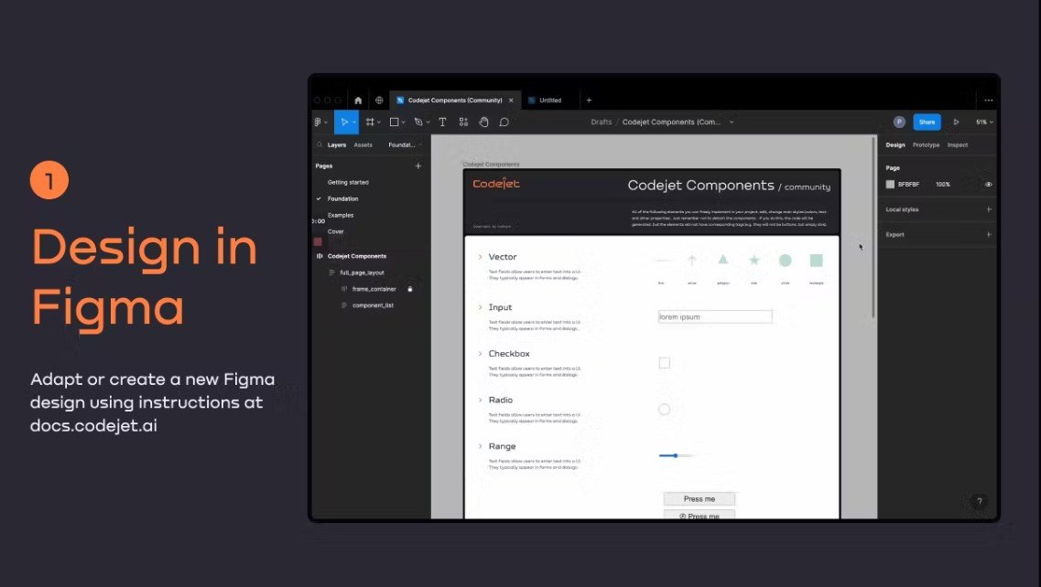This screenshot has width=1041, height=587.
Task: Add a new tab with plus icon
Action: point(589,101)
